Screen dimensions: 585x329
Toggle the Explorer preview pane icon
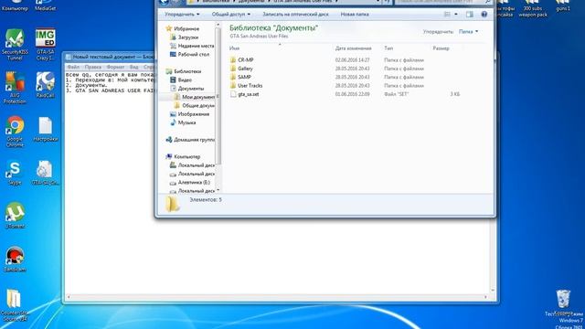469,15
